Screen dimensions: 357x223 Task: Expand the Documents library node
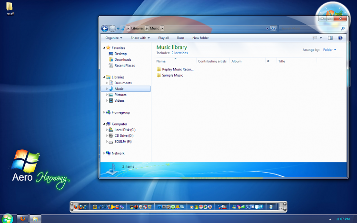point(107,83)
